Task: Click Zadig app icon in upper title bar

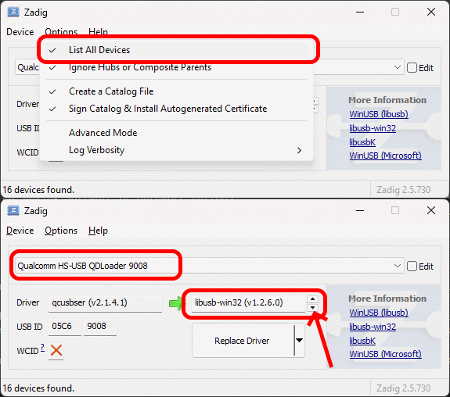Action: 13,12
